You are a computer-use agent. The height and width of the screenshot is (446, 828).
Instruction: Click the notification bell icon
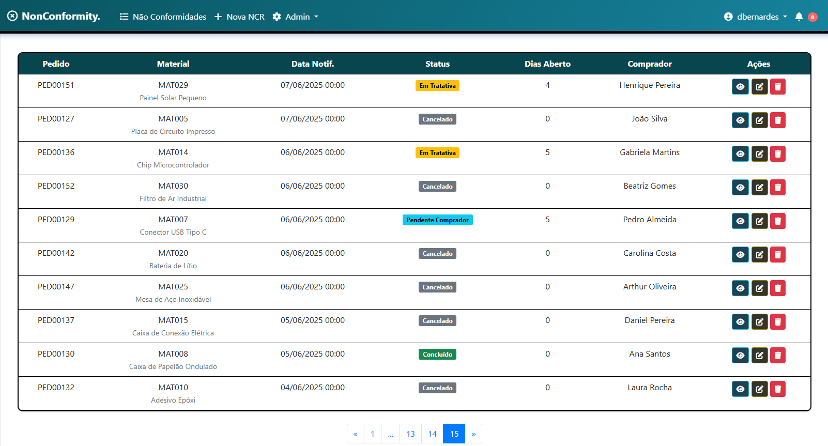click(799, 17)
